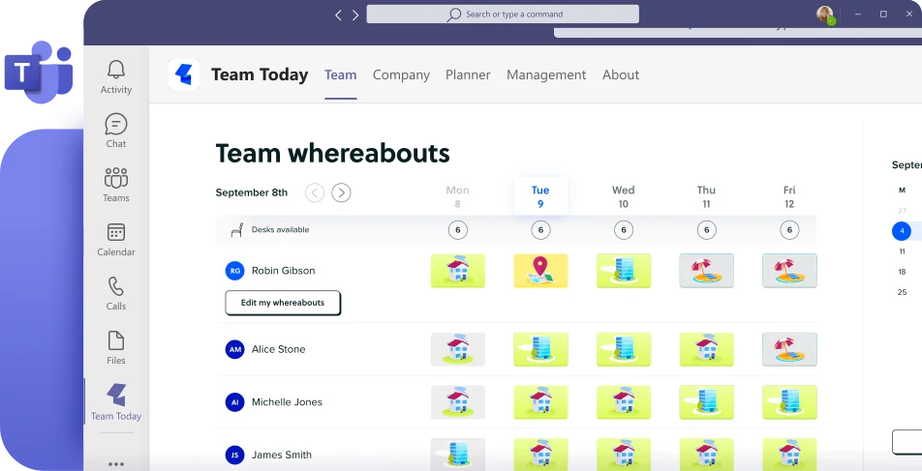Open Chat in the Teams sidebar
The width and height of the screenshot is (922, 471).
[x=116, y=131]
